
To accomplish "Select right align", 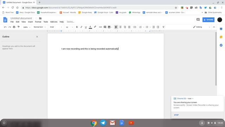I will [x=125, y=27].
